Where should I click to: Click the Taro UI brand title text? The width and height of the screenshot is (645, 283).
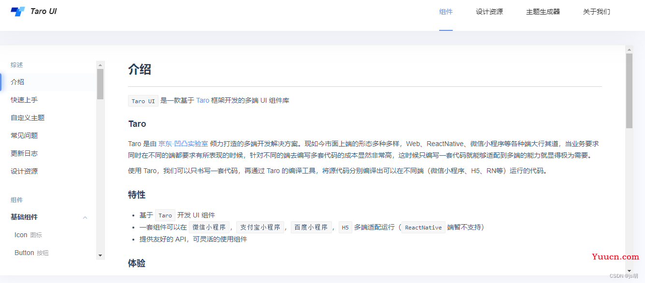tap(43, 11)
